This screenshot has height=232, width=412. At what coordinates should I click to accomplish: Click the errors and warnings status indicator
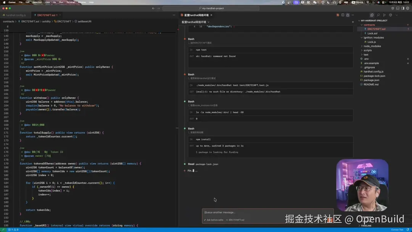pos(13,230)
